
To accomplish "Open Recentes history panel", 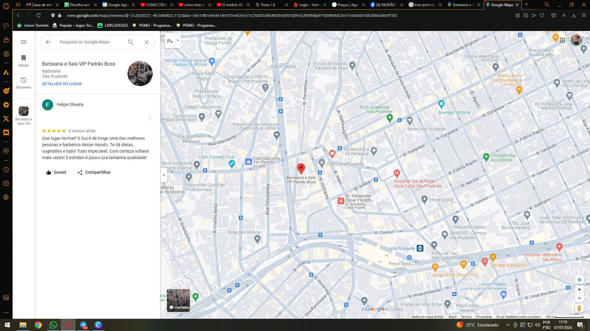I will (24, 83).
